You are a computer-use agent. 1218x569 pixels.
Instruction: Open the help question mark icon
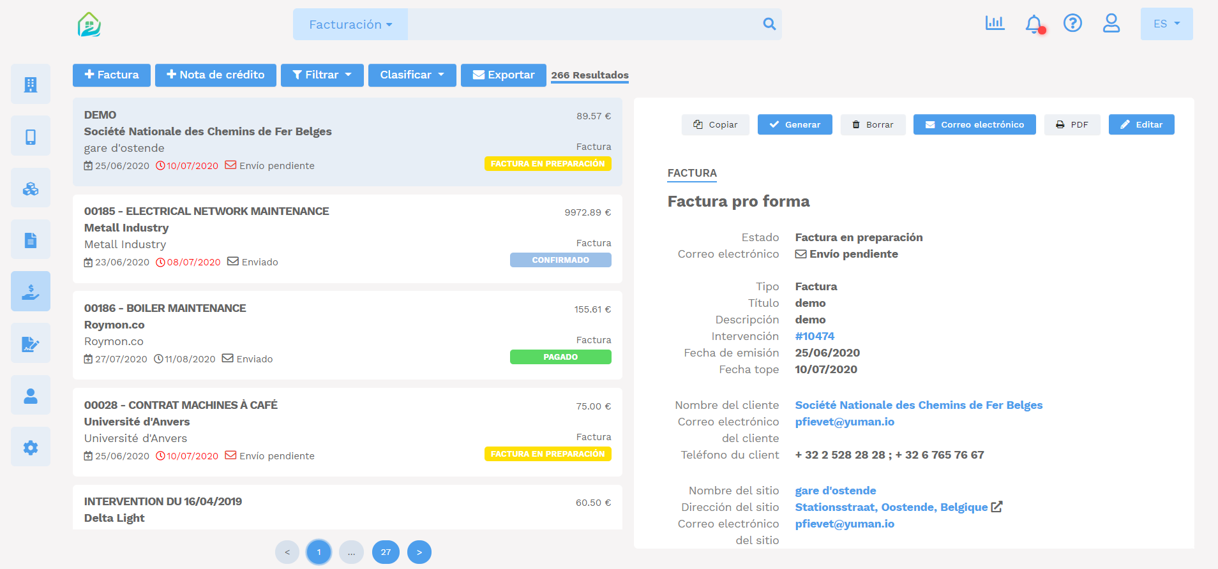1072,24
